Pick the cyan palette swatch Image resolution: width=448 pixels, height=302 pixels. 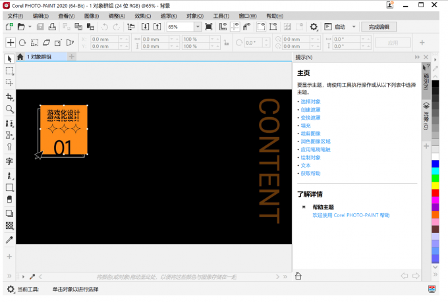(x=435, y=171)
